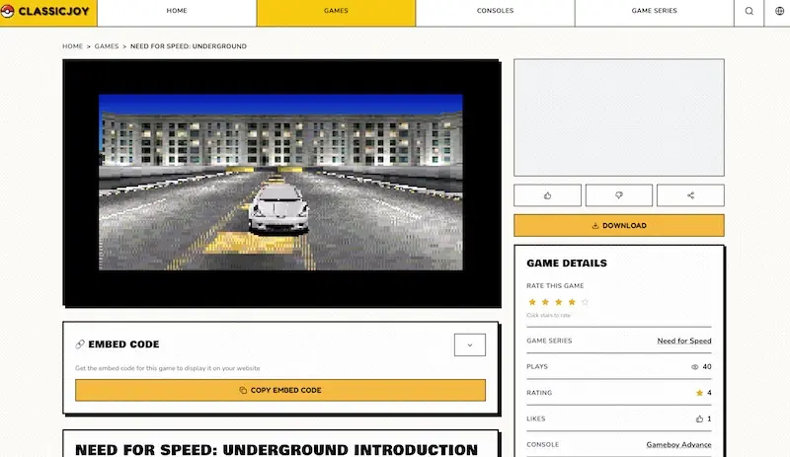This screenshot has height=457, width=790.
Task: Select the Games menu tab
Action: pos(336,11)
